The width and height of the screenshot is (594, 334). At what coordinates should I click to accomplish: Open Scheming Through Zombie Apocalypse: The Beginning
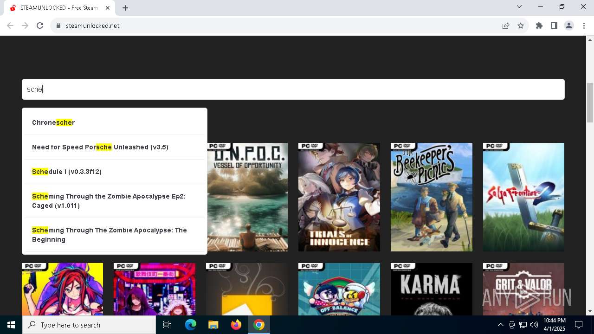coord(115,235)
